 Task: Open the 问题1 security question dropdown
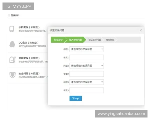(86, 49)
